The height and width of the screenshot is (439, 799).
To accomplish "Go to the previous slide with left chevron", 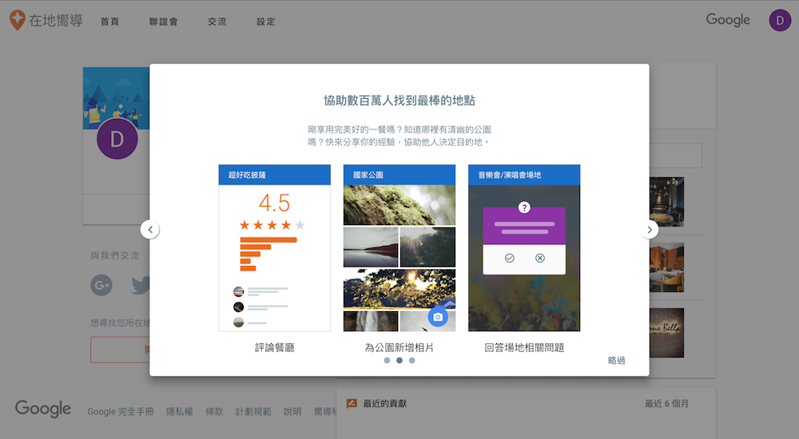I will point(150,230).
